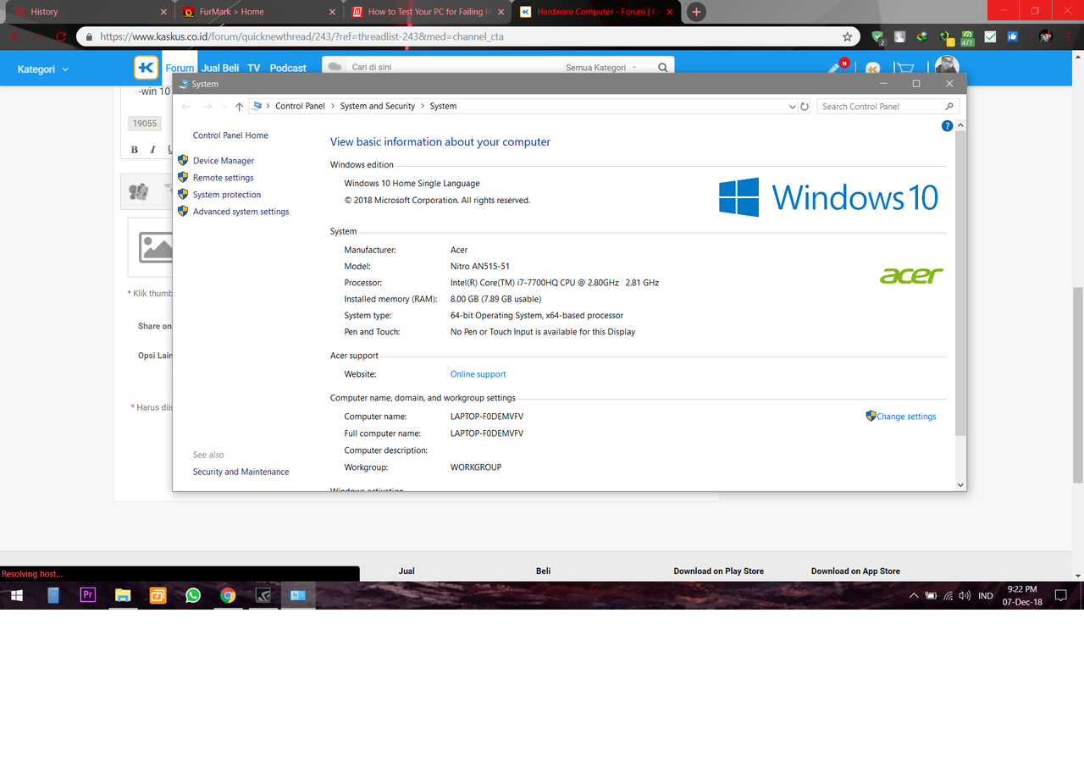Open Security and Maintenance link
Image resolution: width=1084 pixels, height=784 pixels.
point(241,472)
